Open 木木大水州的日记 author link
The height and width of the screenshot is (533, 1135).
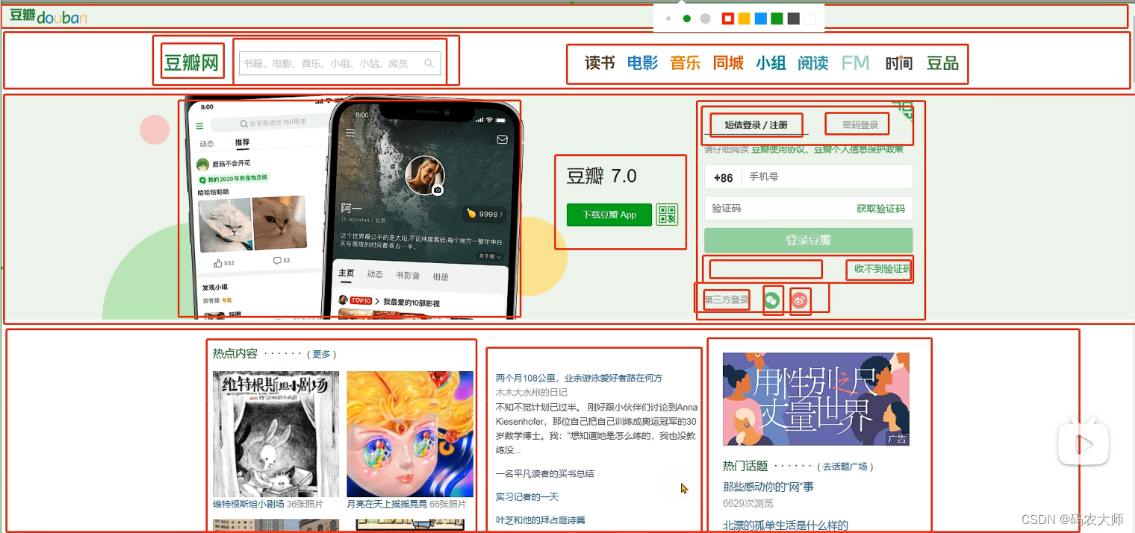pos(532,392)
